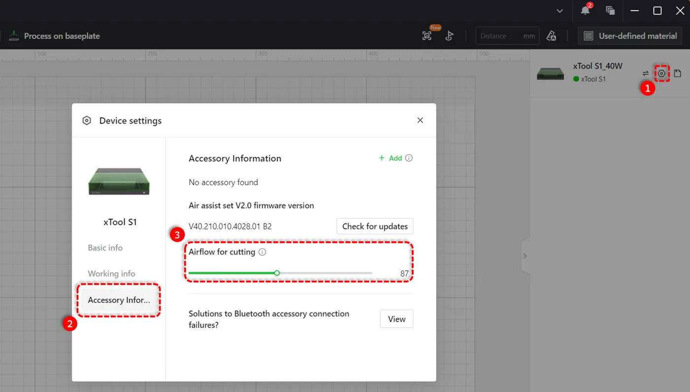Click the View button for Bluetooth solutions

pyautogui.click(x=397, y=319)
